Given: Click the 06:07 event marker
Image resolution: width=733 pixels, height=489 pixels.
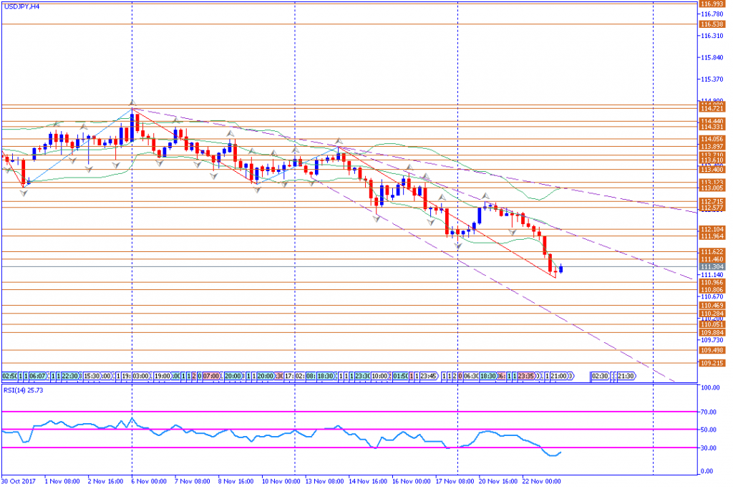Looking at the screenshot, I should pos(37,376).
